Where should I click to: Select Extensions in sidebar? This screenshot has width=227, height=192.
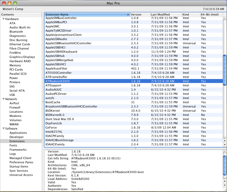(17, 141)
